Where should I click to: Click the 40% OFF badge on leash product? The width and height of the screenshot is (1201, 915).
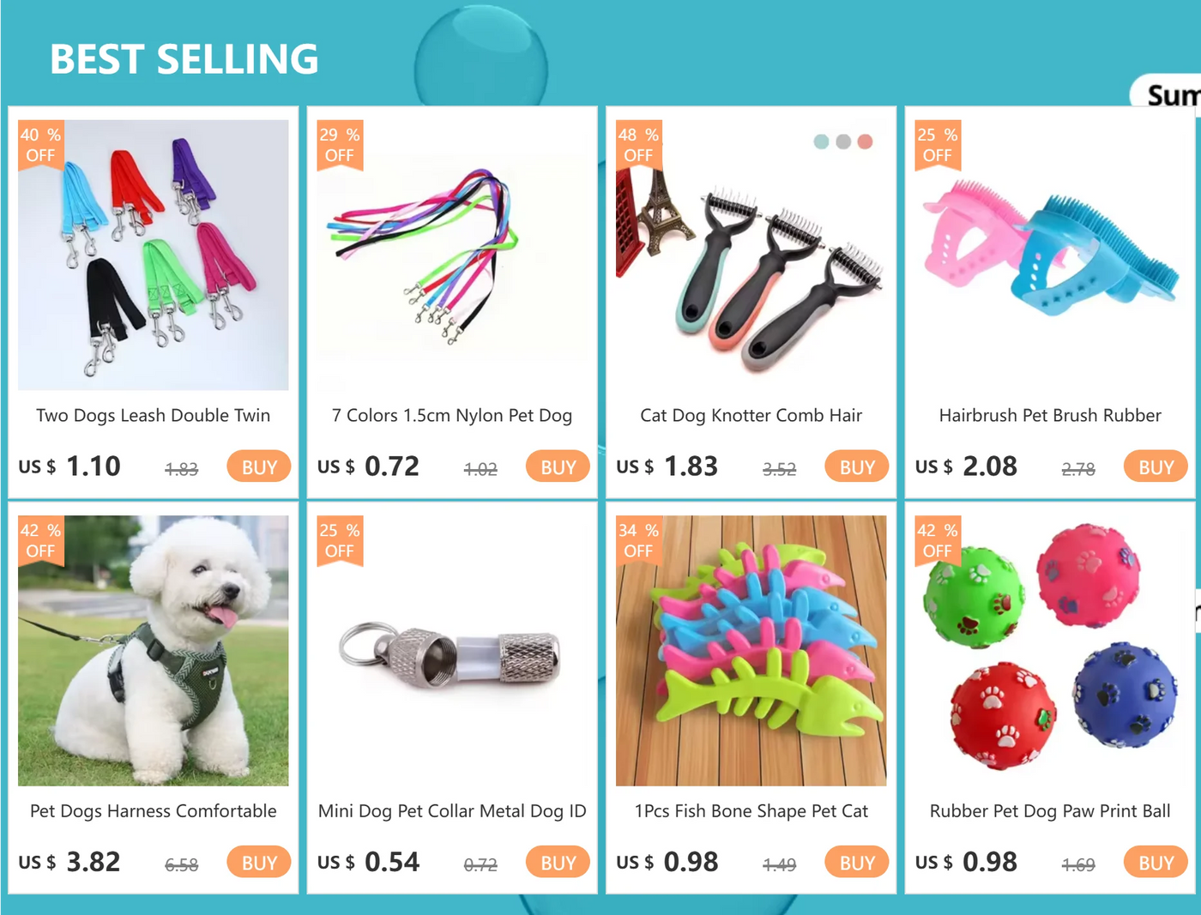tap(40, 145)
